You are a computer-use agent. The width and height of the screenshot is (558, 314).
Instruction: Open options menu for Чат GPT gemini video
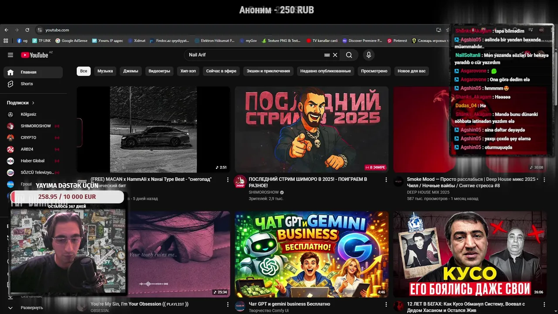point(386,304)
